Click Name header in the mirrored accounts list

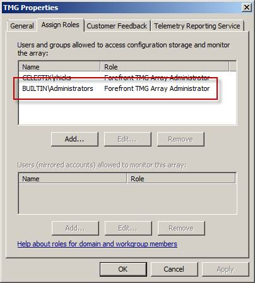click(x=73, y=179)
